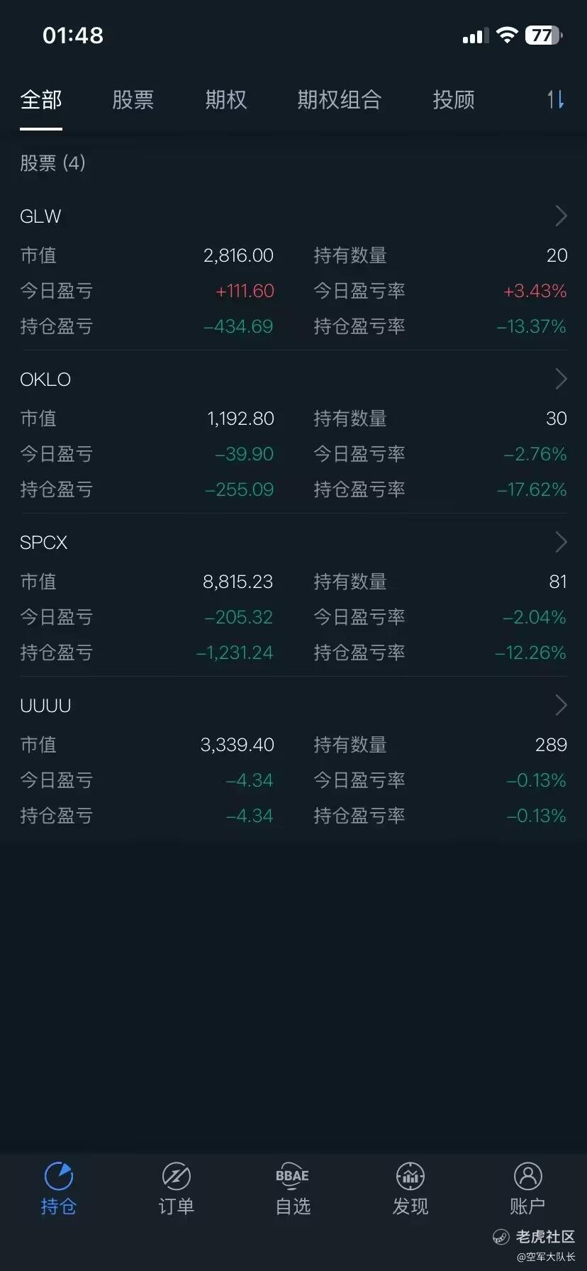Tap the 股票 (4) section header
This screenshot has height=1271, width=587.
[52, 163]
